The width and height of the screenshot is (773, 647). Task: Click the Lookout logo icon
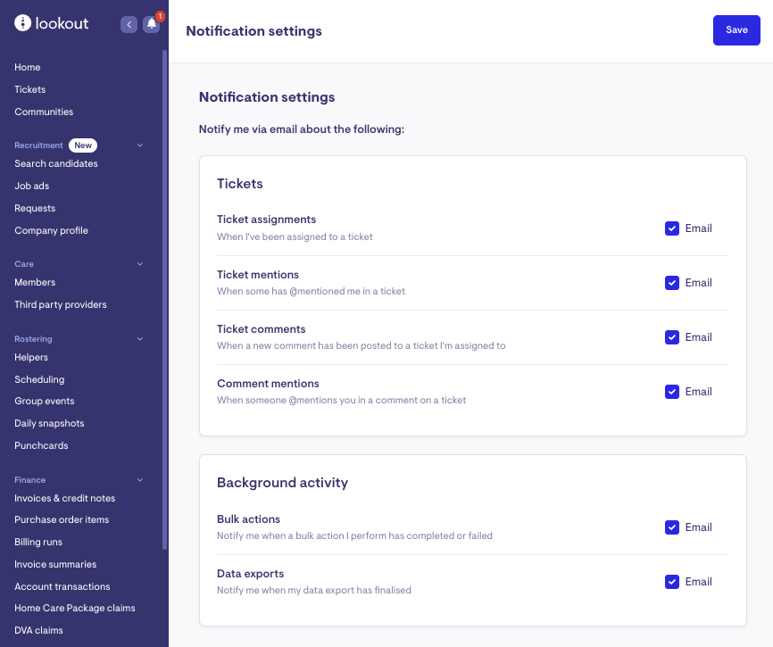22,24
